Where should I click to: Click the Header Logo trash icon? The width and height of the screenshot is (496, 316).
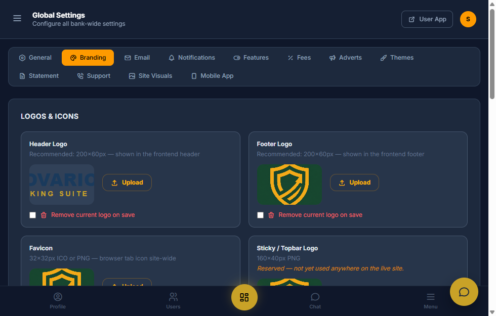point(44,215)
